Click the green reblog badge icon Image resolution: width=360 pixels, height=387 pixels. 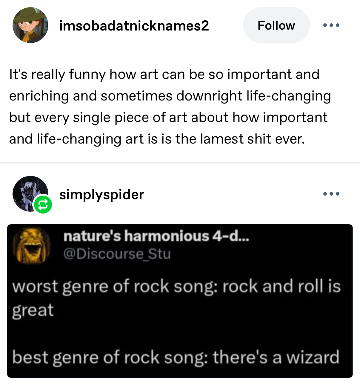[43, 205]
